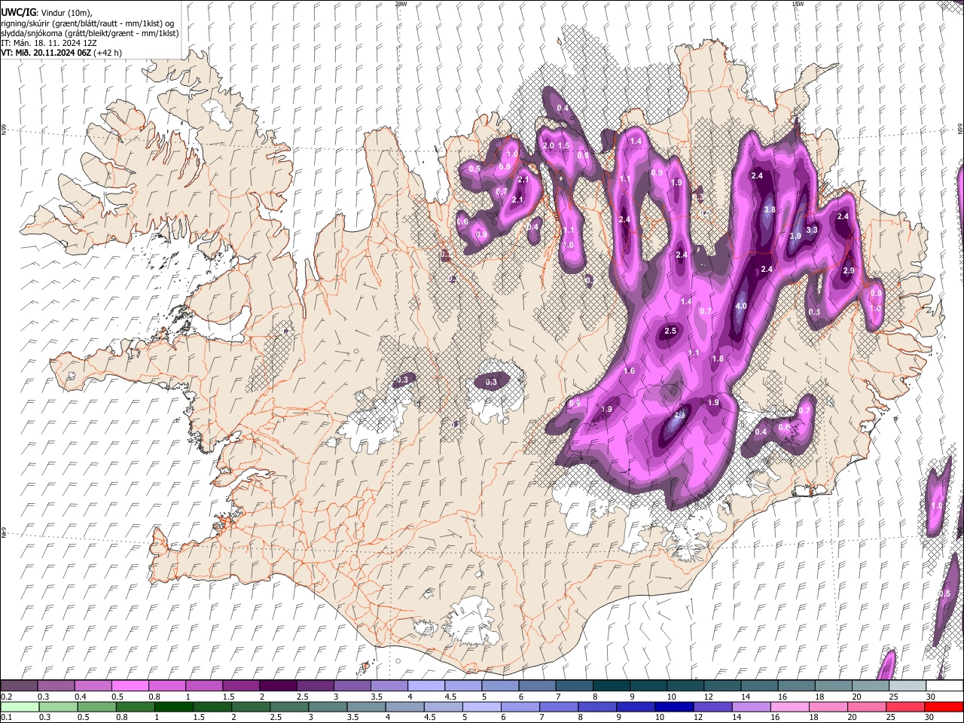This screenshot has width=964, height=723.
Task: Click the '0.2' label in the snow legend
Action: [6, 697]
